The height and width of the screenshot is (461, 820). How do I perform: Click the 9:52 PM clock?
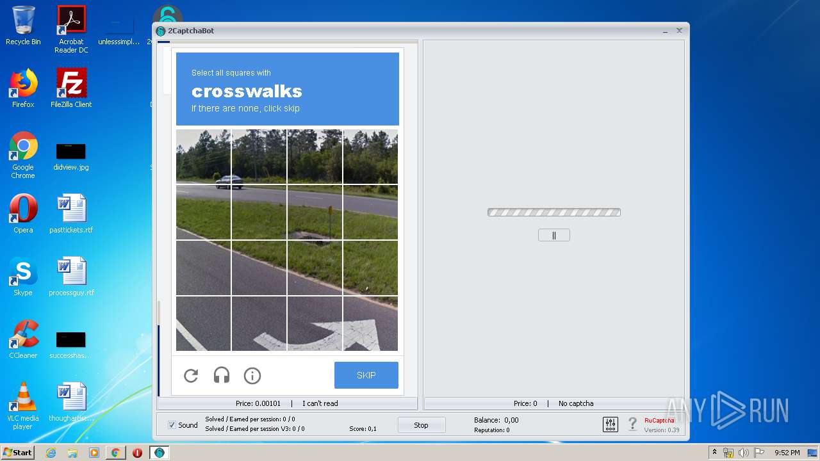point(787,453)
